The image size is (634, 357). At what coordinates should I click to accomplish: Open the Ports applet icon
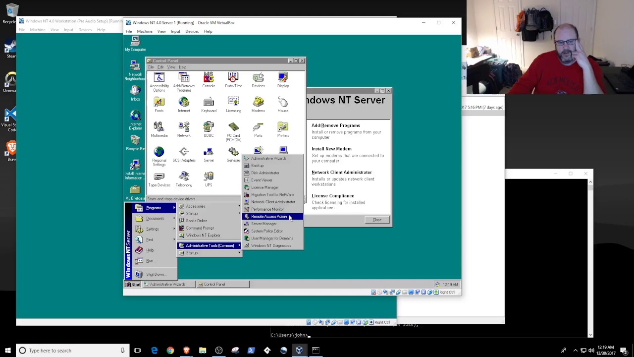click(258, 129)
